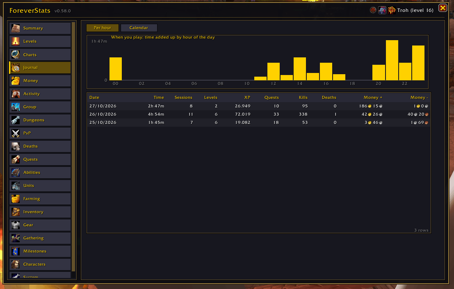Select the Group icon
This screenshot has height=289, width=454.
[x=16, y=107]
